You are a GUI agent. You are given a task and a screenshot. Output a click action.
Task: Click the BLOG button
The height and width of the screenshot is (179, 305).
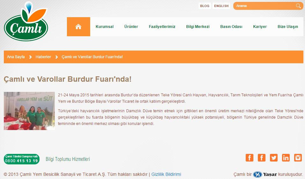(205, 6)
